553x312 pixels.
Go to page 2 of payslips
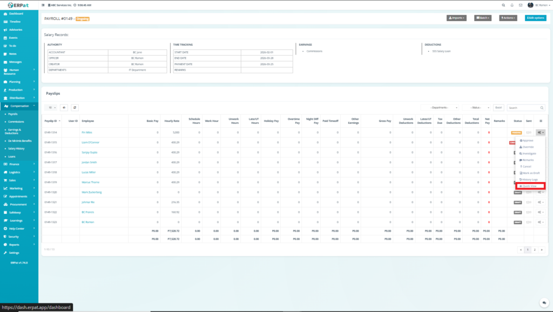534,249
